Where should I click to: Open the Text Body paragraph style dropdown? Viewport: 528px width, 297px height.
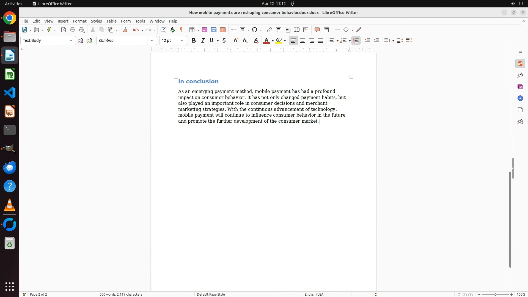pos(71,40)
